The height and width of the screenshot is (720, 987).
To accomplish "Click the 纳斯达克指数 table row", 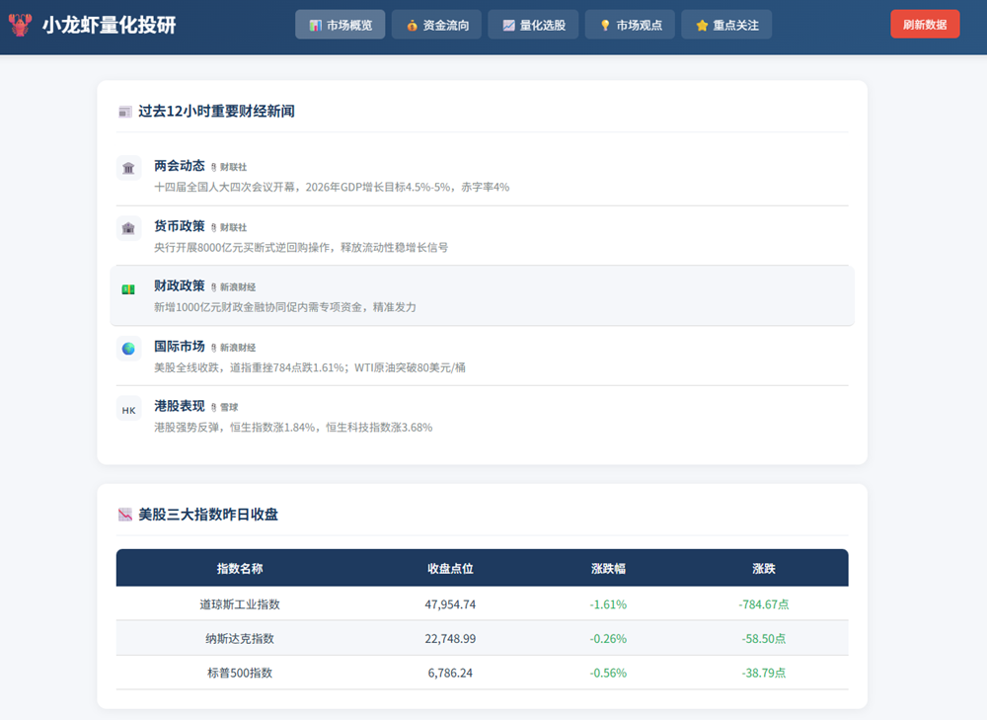I will pyautogui.click(x=484, y=639).
